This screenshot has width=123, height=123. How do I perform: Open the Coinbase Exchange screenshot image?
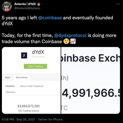91,80
